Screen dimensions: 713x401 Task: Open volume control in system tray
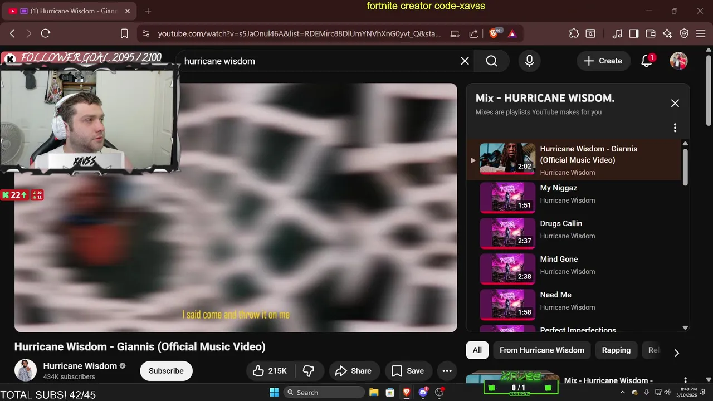667,392
